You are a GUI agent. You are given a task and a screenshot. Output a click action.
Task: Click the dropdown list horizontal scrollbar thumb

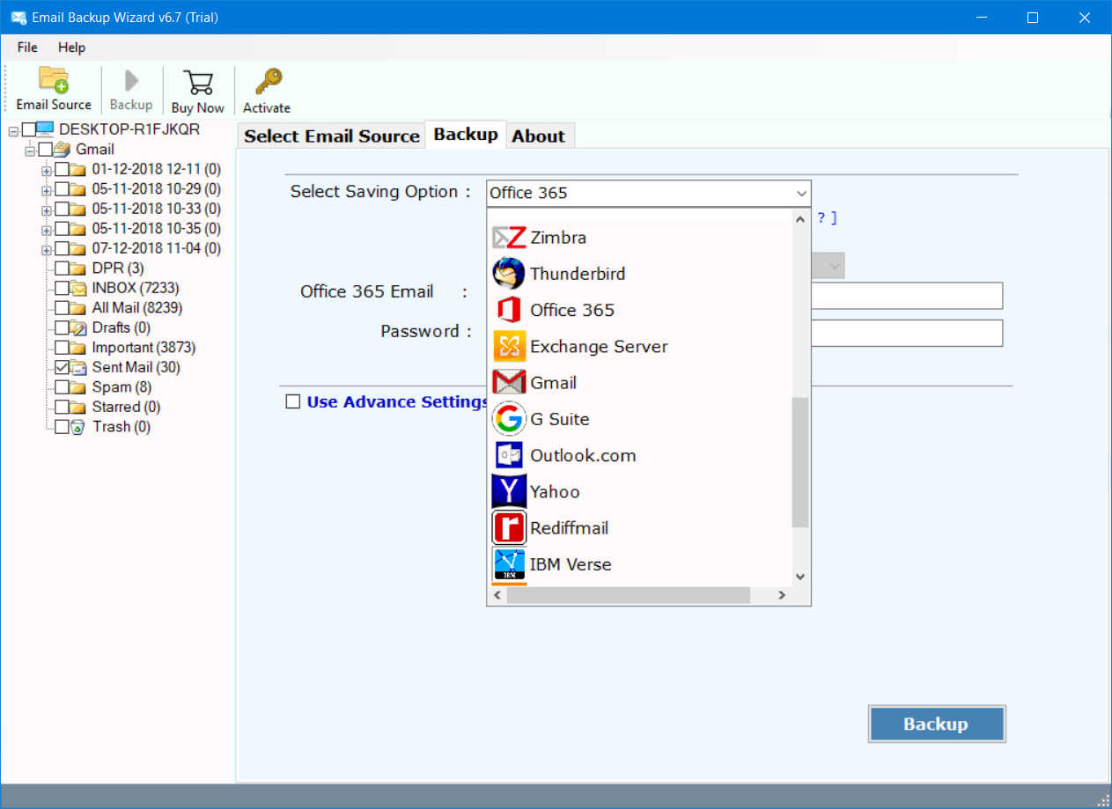coord(629,596)
